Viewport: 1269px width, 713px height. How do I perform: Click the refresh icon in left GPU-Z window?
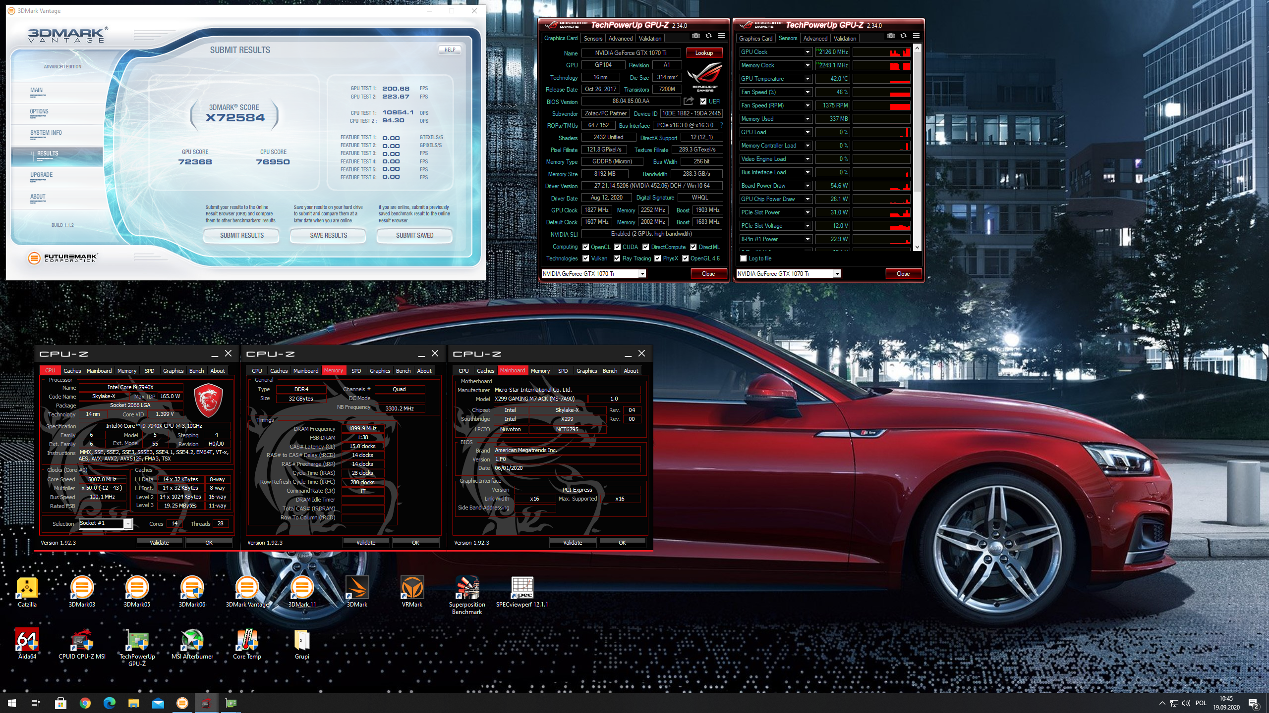click(708, 36)
